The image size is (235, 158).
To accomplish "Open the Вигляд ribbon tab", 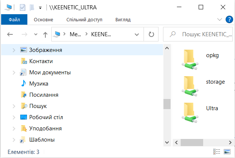I will pyautogui.click(x=123, y=19).
